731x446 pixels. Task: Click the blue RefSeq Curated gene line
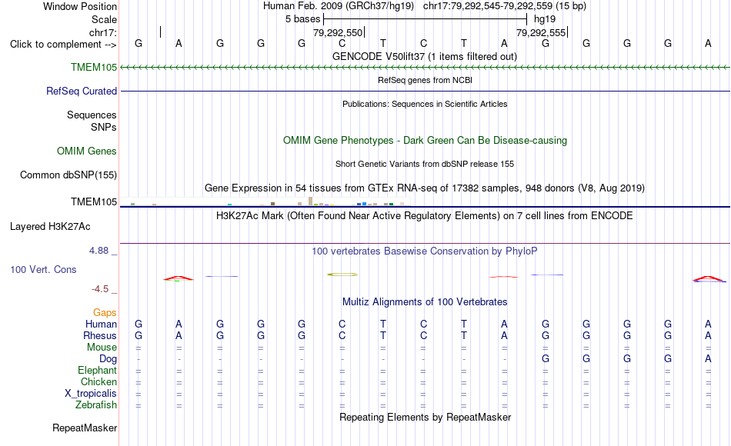(425, 91)
